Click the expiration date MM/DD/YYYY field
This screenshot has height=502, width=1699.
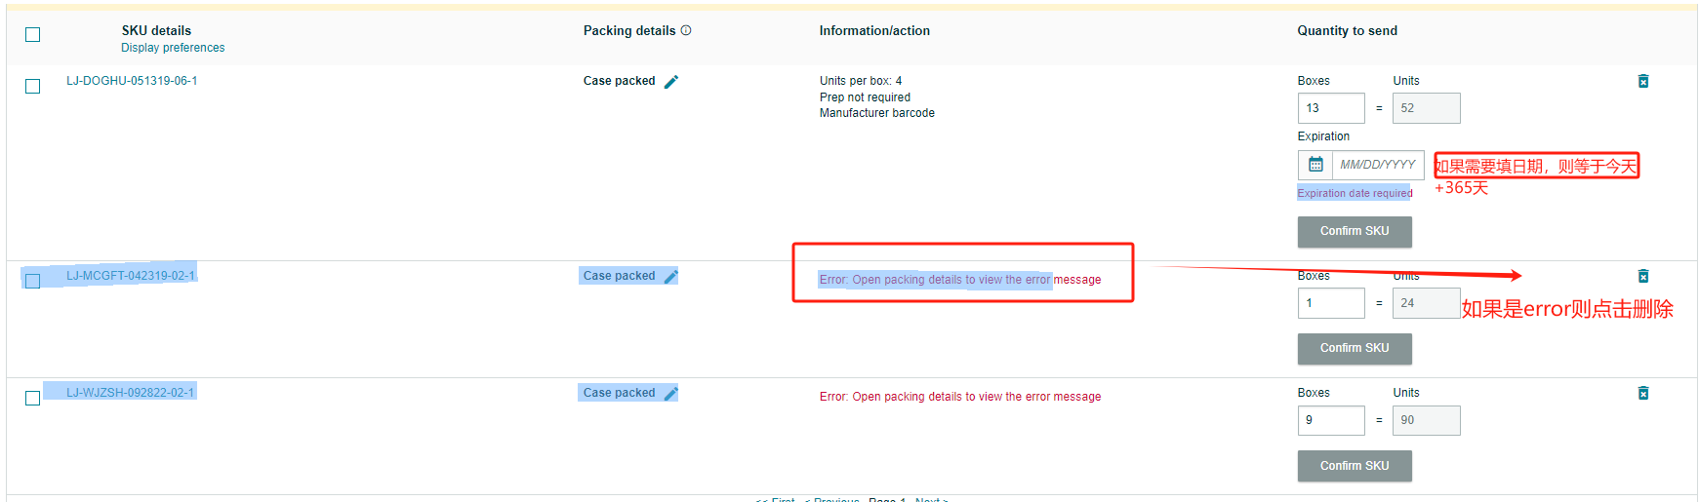click(1377, 165)
